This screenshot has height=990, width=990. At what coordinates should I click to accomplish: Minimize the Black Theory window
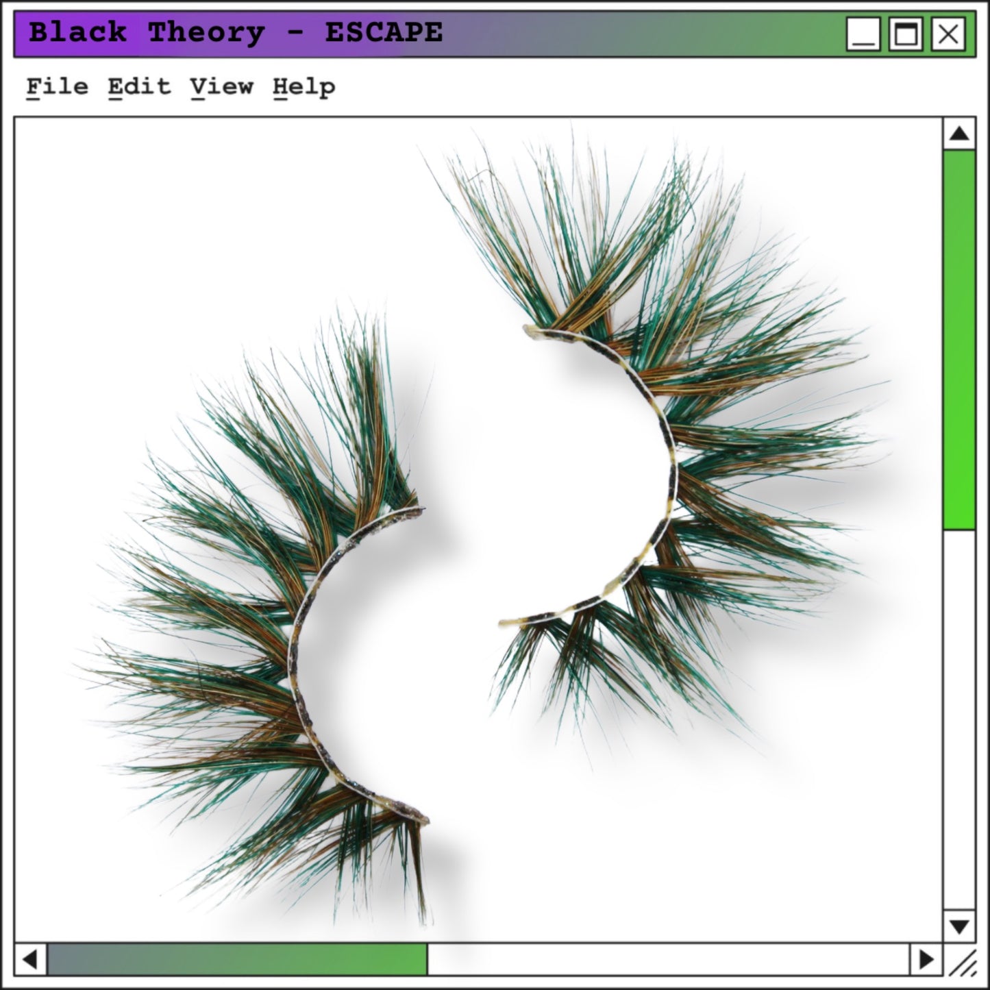pos(863,34)
